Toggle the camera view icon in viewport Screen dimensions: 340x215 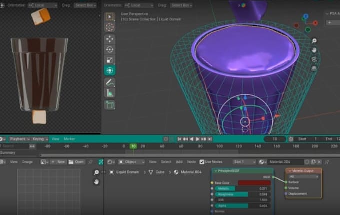pos(314,59)
